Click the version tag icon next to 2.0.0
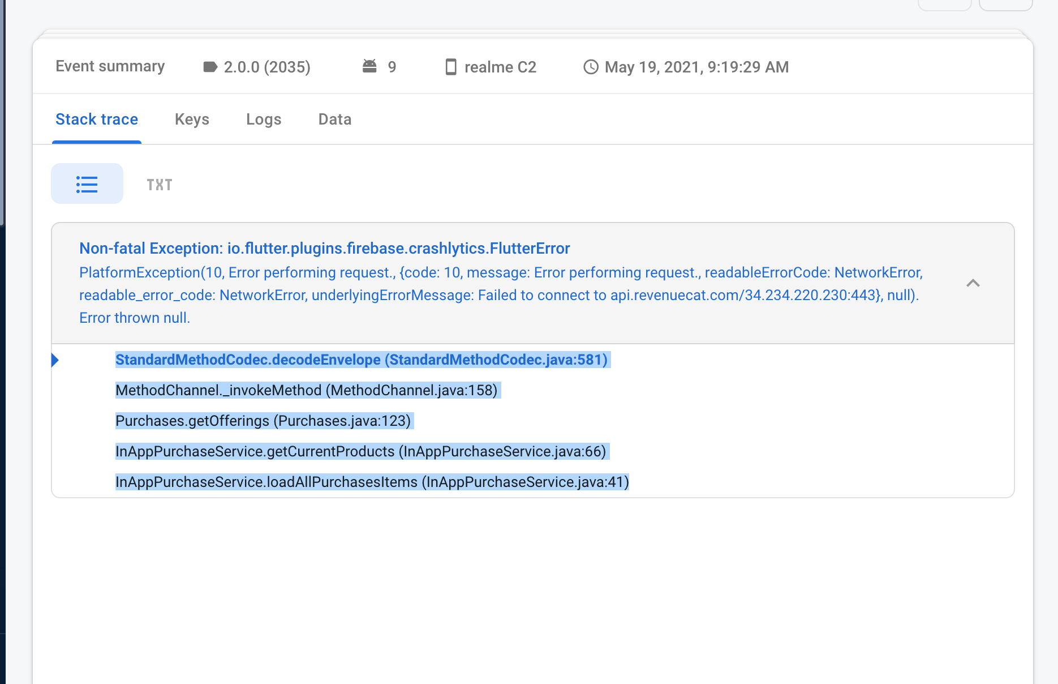The image size is (1058, 684). tap(210, 66)
